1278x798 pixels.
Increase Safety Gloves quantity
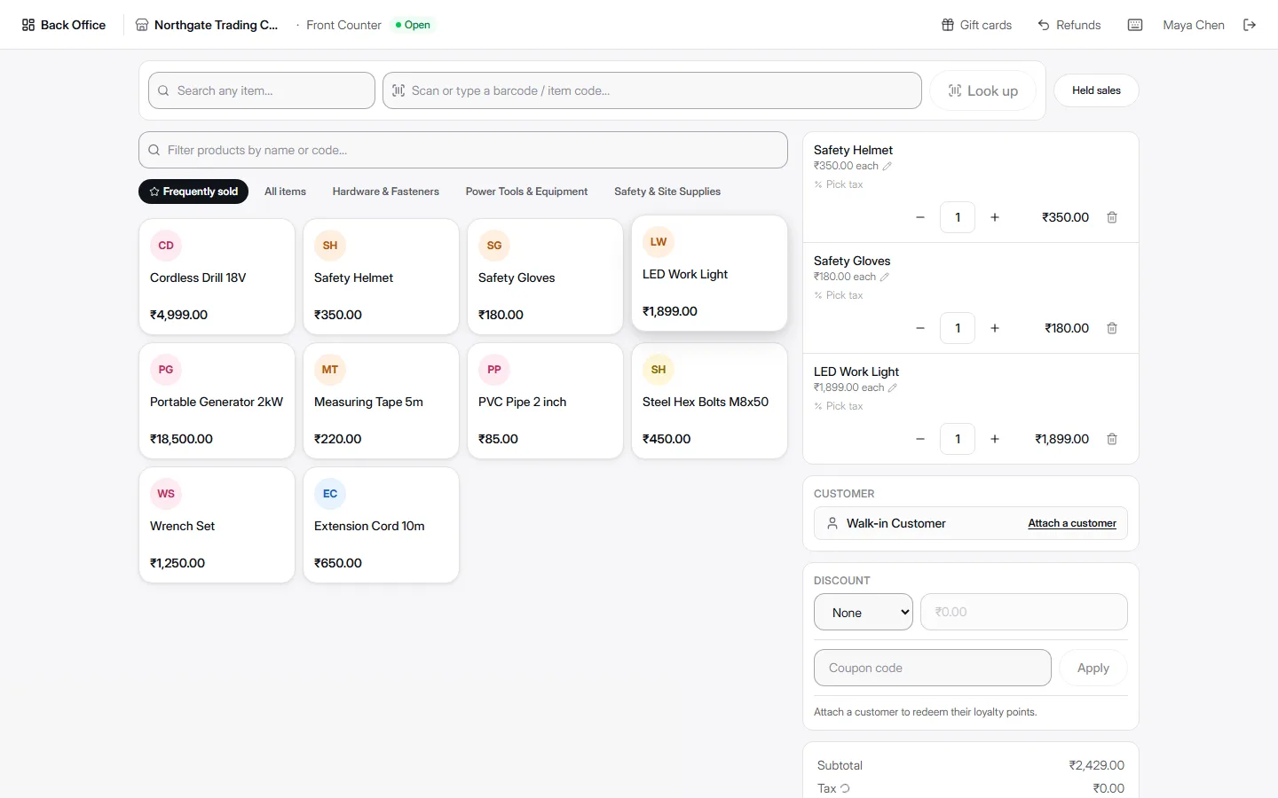coord(995,328)
